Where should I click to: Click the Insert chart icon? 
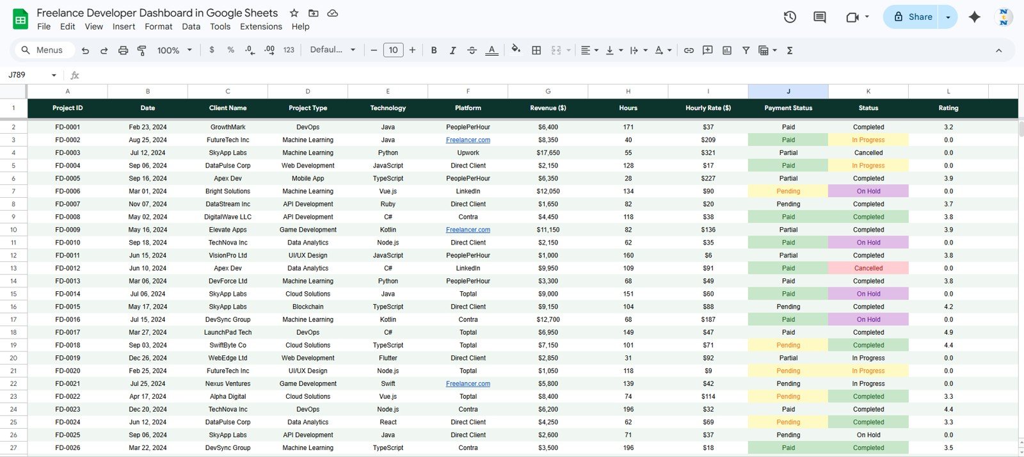click(727, 51)
